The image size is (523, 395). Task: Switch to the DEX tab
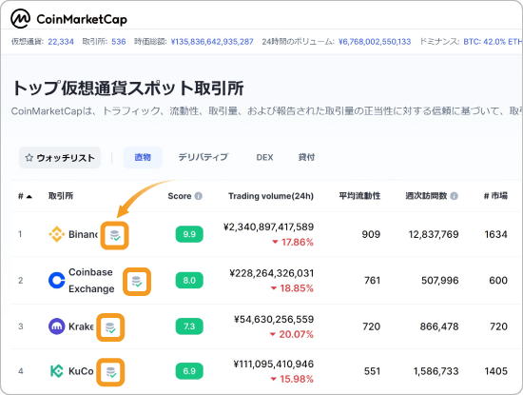pyautogui.click(x=264, y=157)
